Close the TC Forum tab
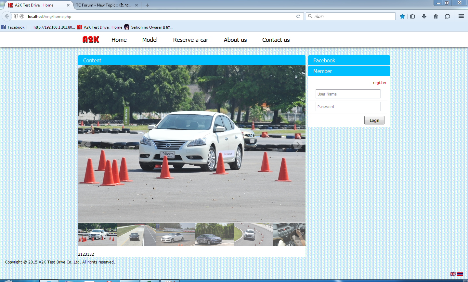Image resolution: width=468 pixels, height=282 pixels. click(136, 5)
